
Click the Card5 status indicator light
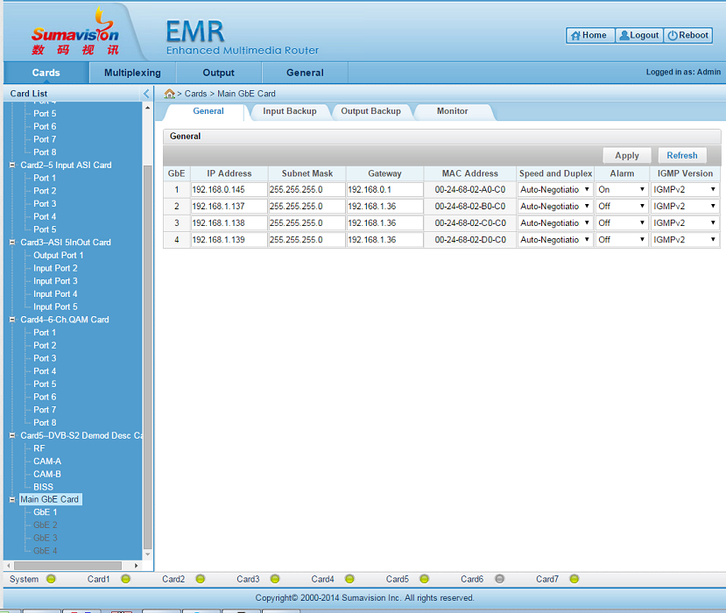(424, 579)
